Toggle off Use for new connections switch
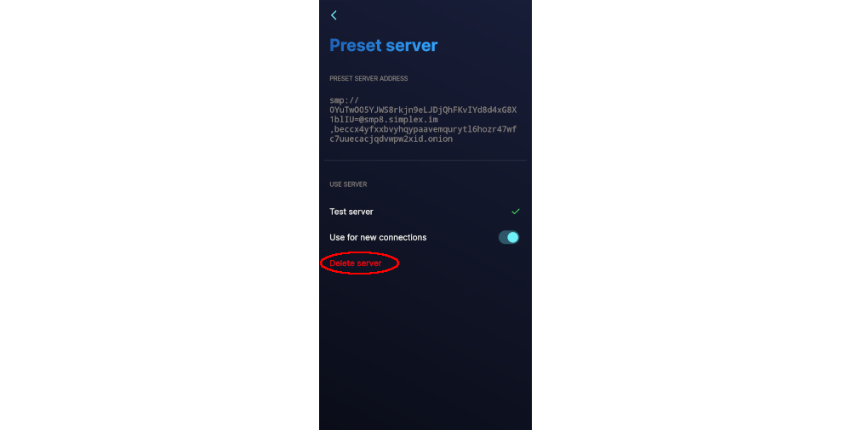 pos(509,237)
